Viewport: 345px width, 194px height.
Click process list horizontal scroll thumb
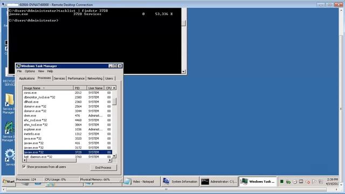(x=52, y=161)
